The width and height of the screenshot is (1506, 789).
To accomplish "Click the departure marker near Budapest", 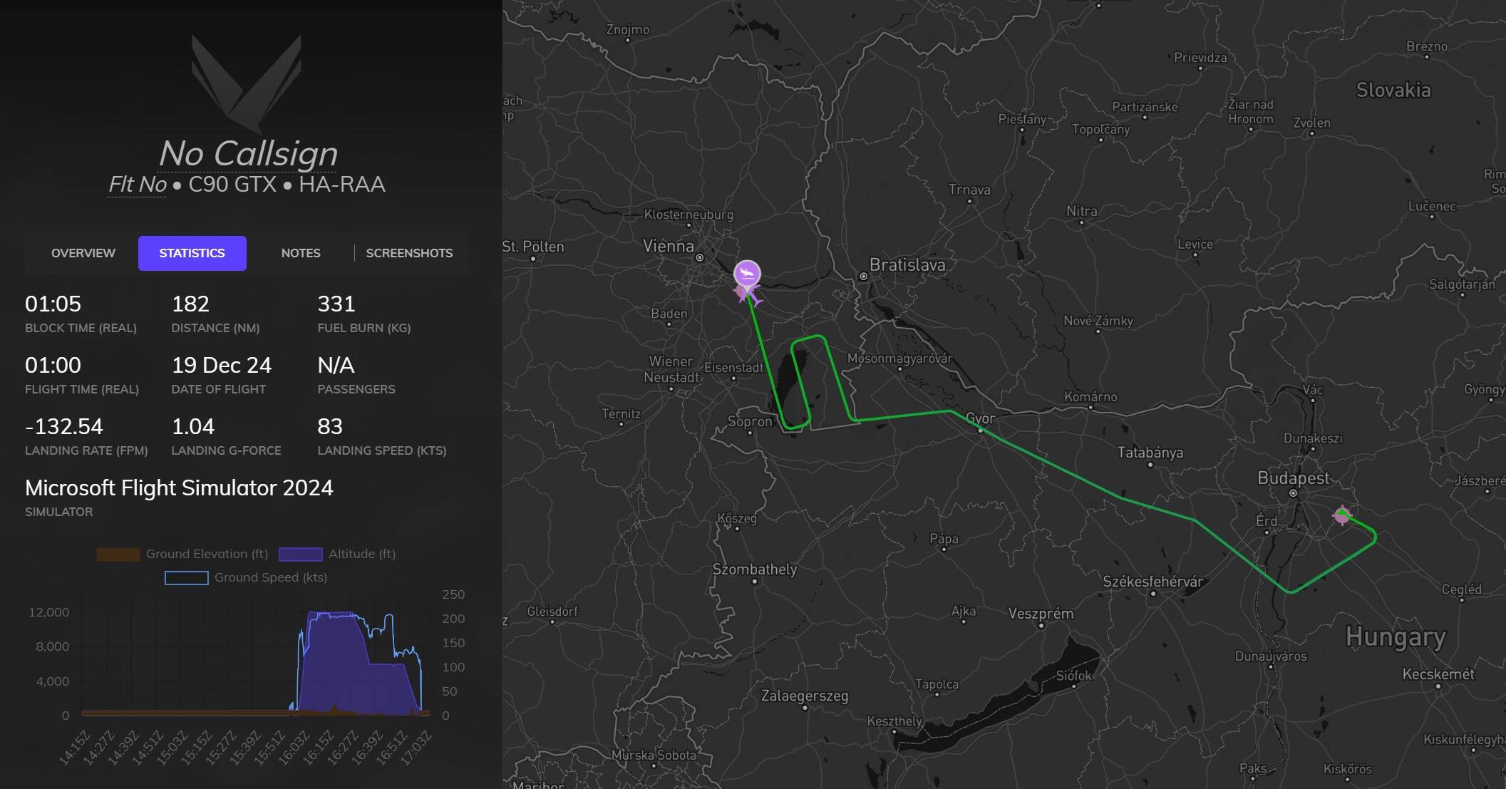I will click(x=1342, y=515).
